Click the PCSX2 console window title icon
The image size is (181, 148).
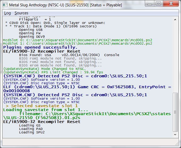click(x=5, y=5)
